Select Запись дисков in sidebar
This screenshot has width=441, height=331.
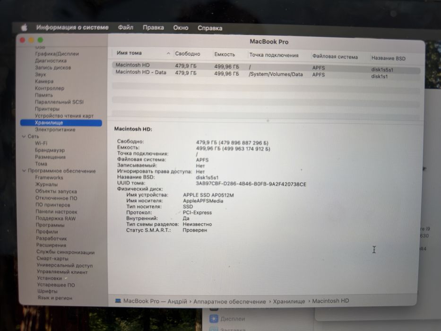53,68
